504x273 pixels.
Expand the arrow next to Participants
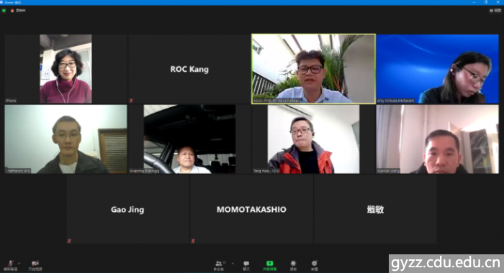click(233, 264)
